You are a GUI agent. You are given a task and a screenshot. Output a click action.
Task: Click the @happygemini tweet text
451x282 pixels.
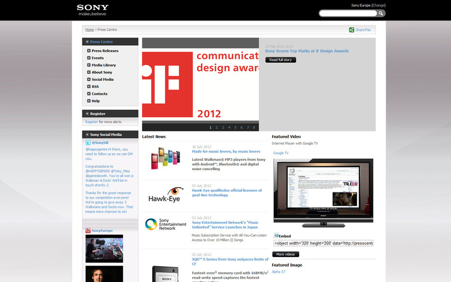109,154
